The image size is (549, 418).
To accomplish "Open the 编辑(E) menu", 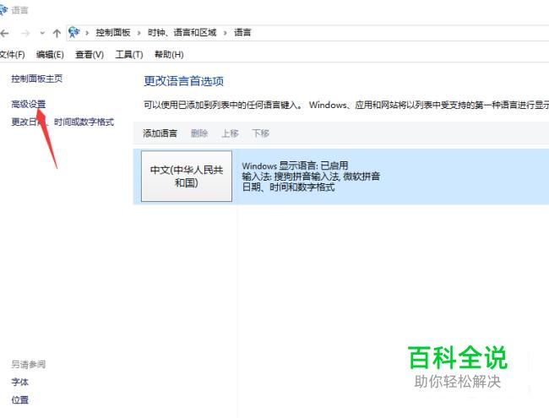I will (50, 55).
